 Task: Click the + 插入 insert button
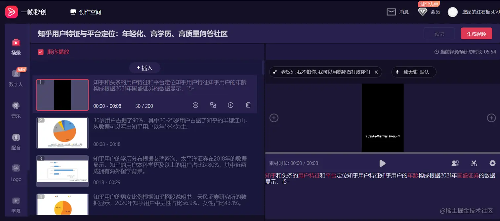(145, 68)
